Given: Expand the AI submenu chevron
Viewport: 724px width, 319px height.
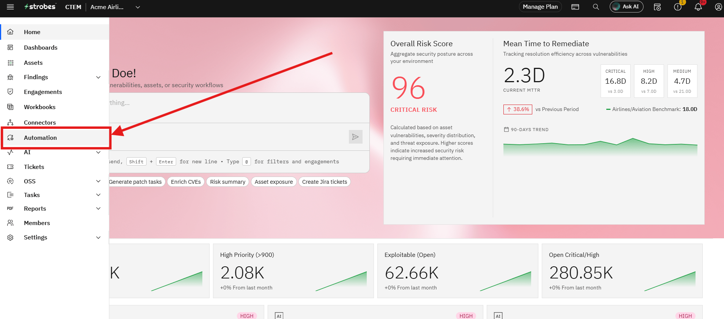Looking at the screenshot, I should [x=98, y=152].
